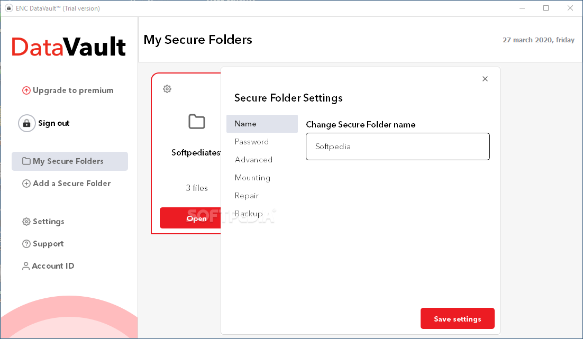Open Settings from the sidebar
This screenshot has height=339, width=583.
click(48, 222)
